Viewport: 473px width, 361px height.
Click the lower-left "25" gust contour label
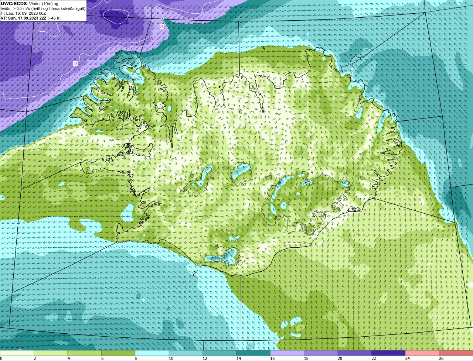75,64
